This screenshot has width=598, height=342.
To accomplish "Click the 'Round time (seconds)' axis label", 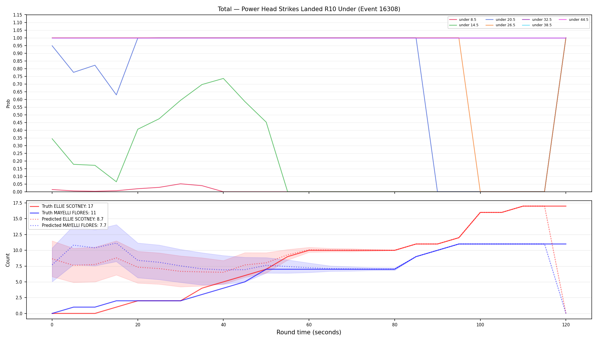I will (x=309, y=332).
